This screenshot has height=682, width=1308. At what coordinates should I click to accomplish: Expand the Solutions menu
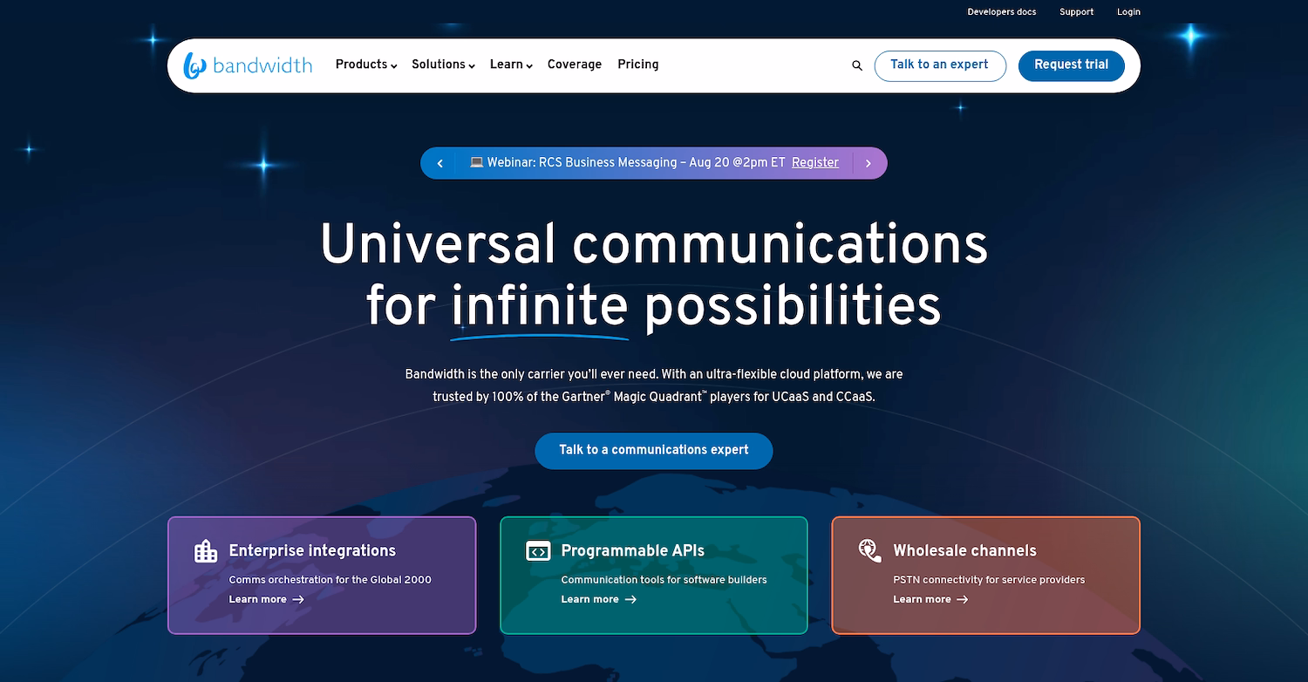coord(443,65)
